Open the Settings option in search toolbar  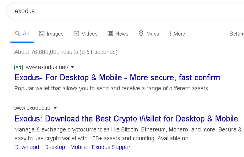[237, 34]
